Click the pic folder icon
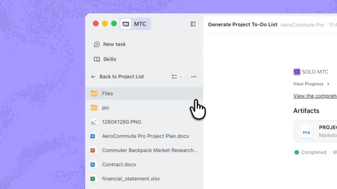Screen dimensions: 337x189 (94, 108)
